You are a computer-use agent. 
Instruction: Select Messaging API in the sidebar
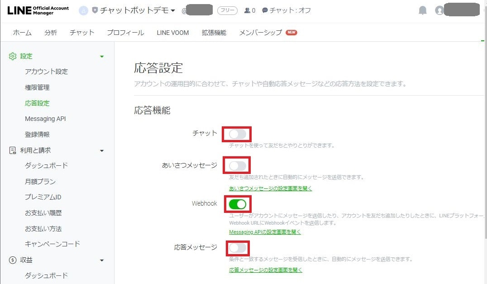coord(45,119)
